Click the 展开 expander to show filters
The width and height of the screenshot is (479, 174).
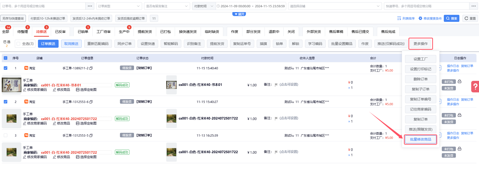tap(239, 14)
